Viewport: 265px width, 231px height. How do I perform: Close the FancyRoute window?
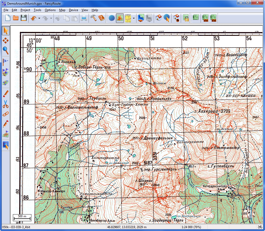(257, 2)
